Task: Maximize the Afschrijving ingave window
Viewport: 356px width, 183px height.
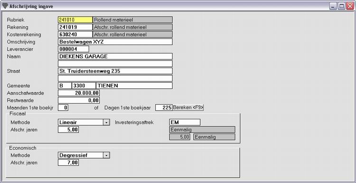Action: pos(341,6)
